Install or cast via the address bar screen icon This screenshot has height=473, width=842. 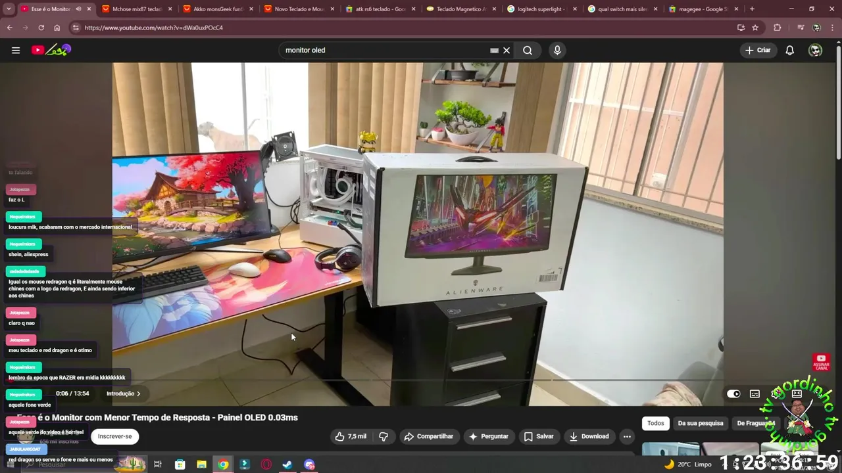coord(741,28)
